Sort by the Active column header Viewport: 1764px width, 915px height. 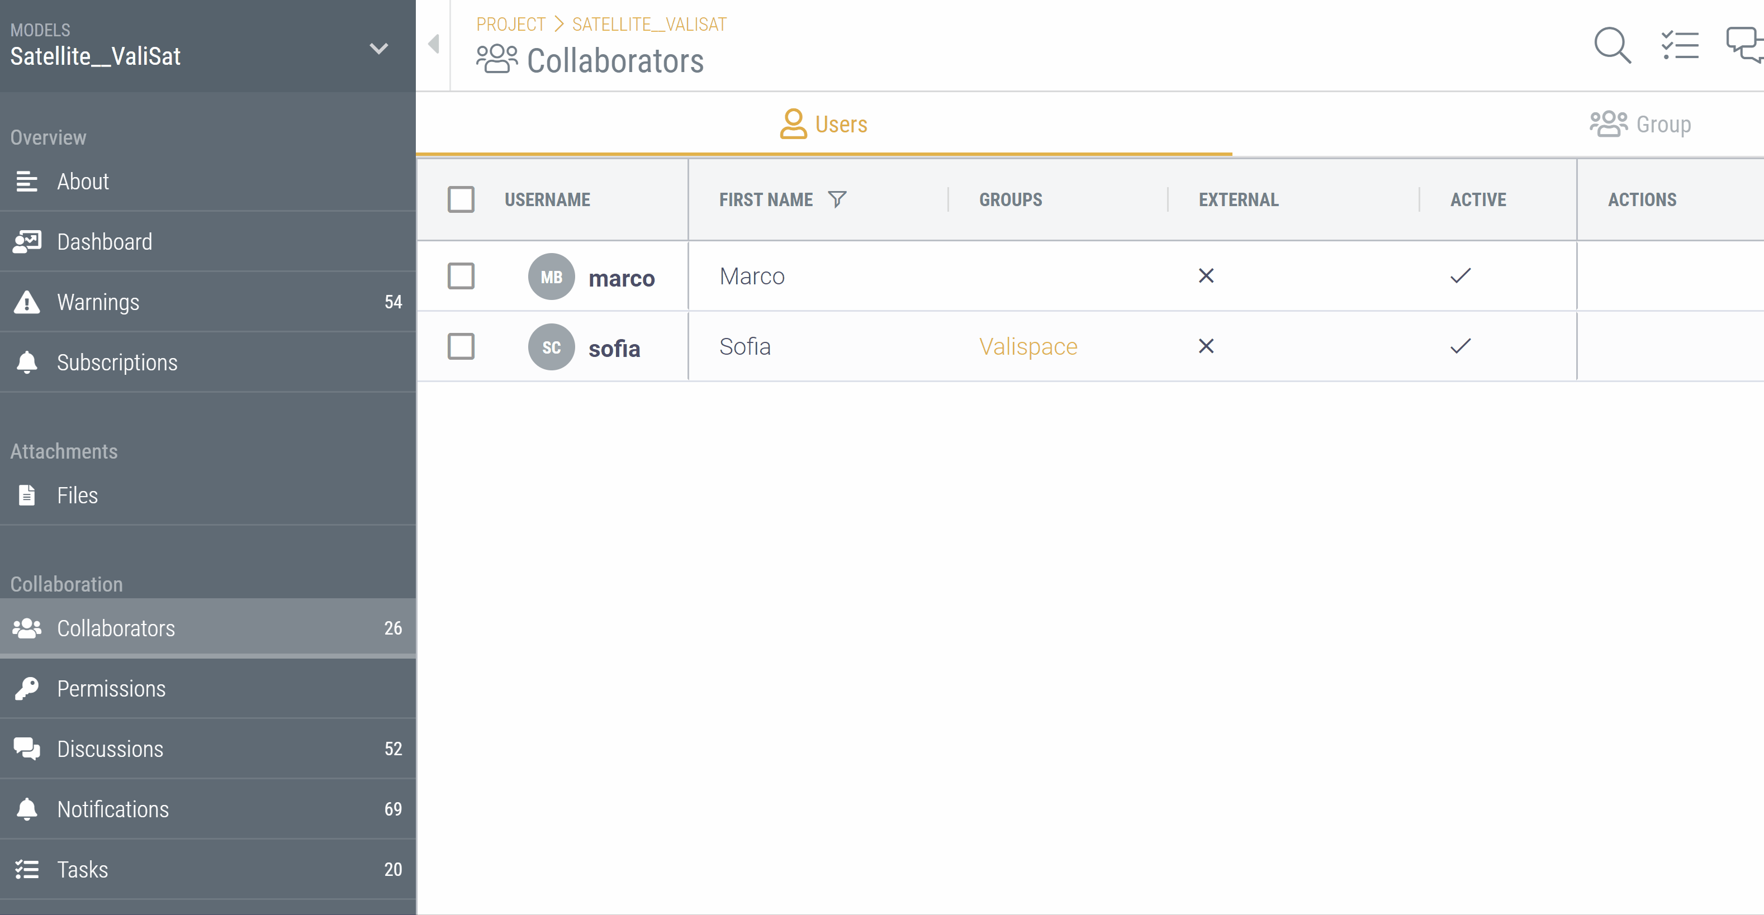coord(1478,200)
